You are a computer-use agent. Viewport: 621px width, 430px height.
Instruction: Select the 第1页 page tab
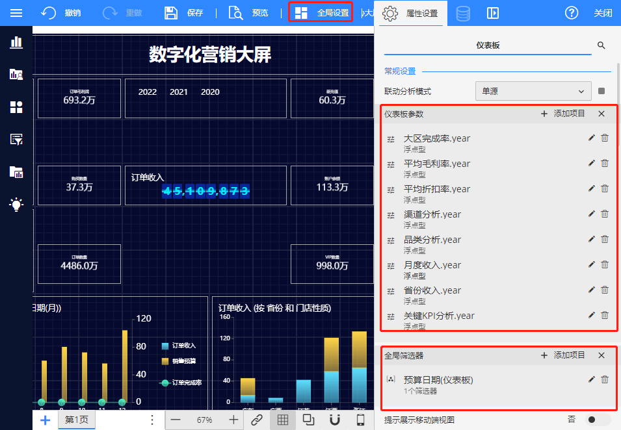pos(77,420)
